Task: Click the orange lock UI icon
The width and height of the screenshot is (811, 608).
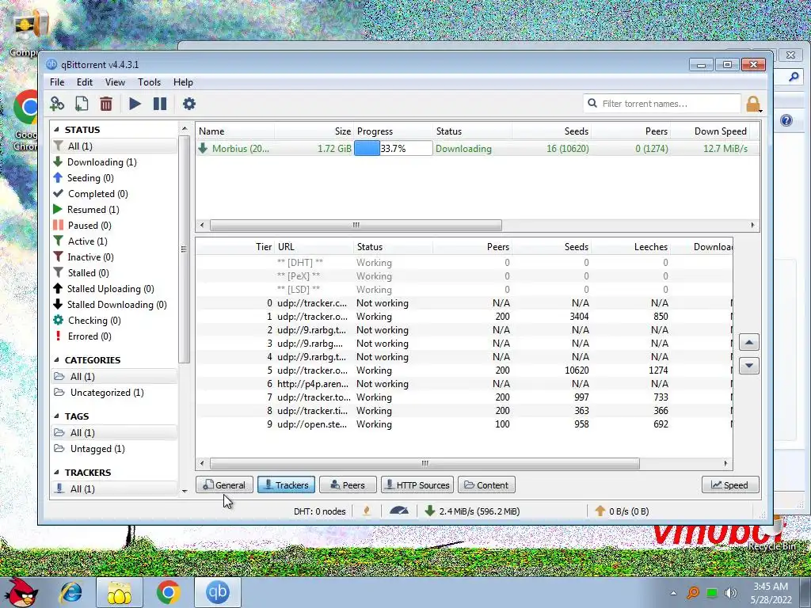Action: pyautogui.click(x=753, y=104)
